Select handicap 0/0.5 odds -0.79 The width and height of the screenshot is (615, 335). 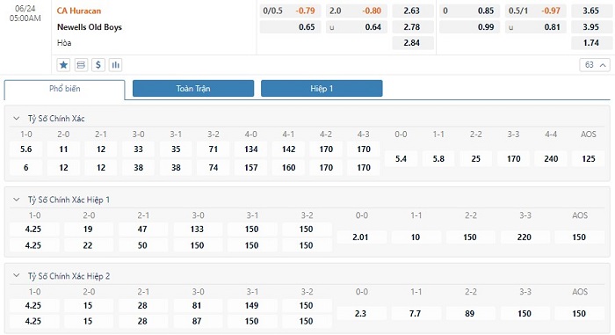(x=290, y=11)
